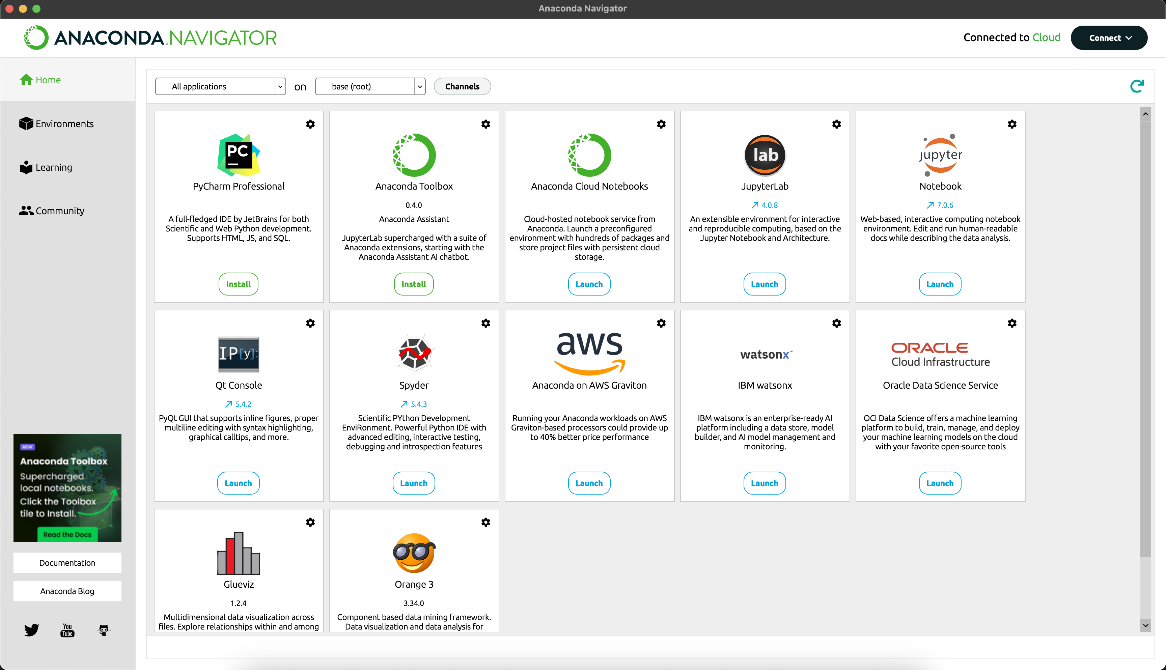Install Anaconda Toolbox
This screenshot has width=1166, height=670.
(414, 284)
